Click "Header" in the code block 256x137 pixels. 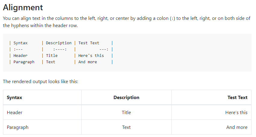click(20, 56)
